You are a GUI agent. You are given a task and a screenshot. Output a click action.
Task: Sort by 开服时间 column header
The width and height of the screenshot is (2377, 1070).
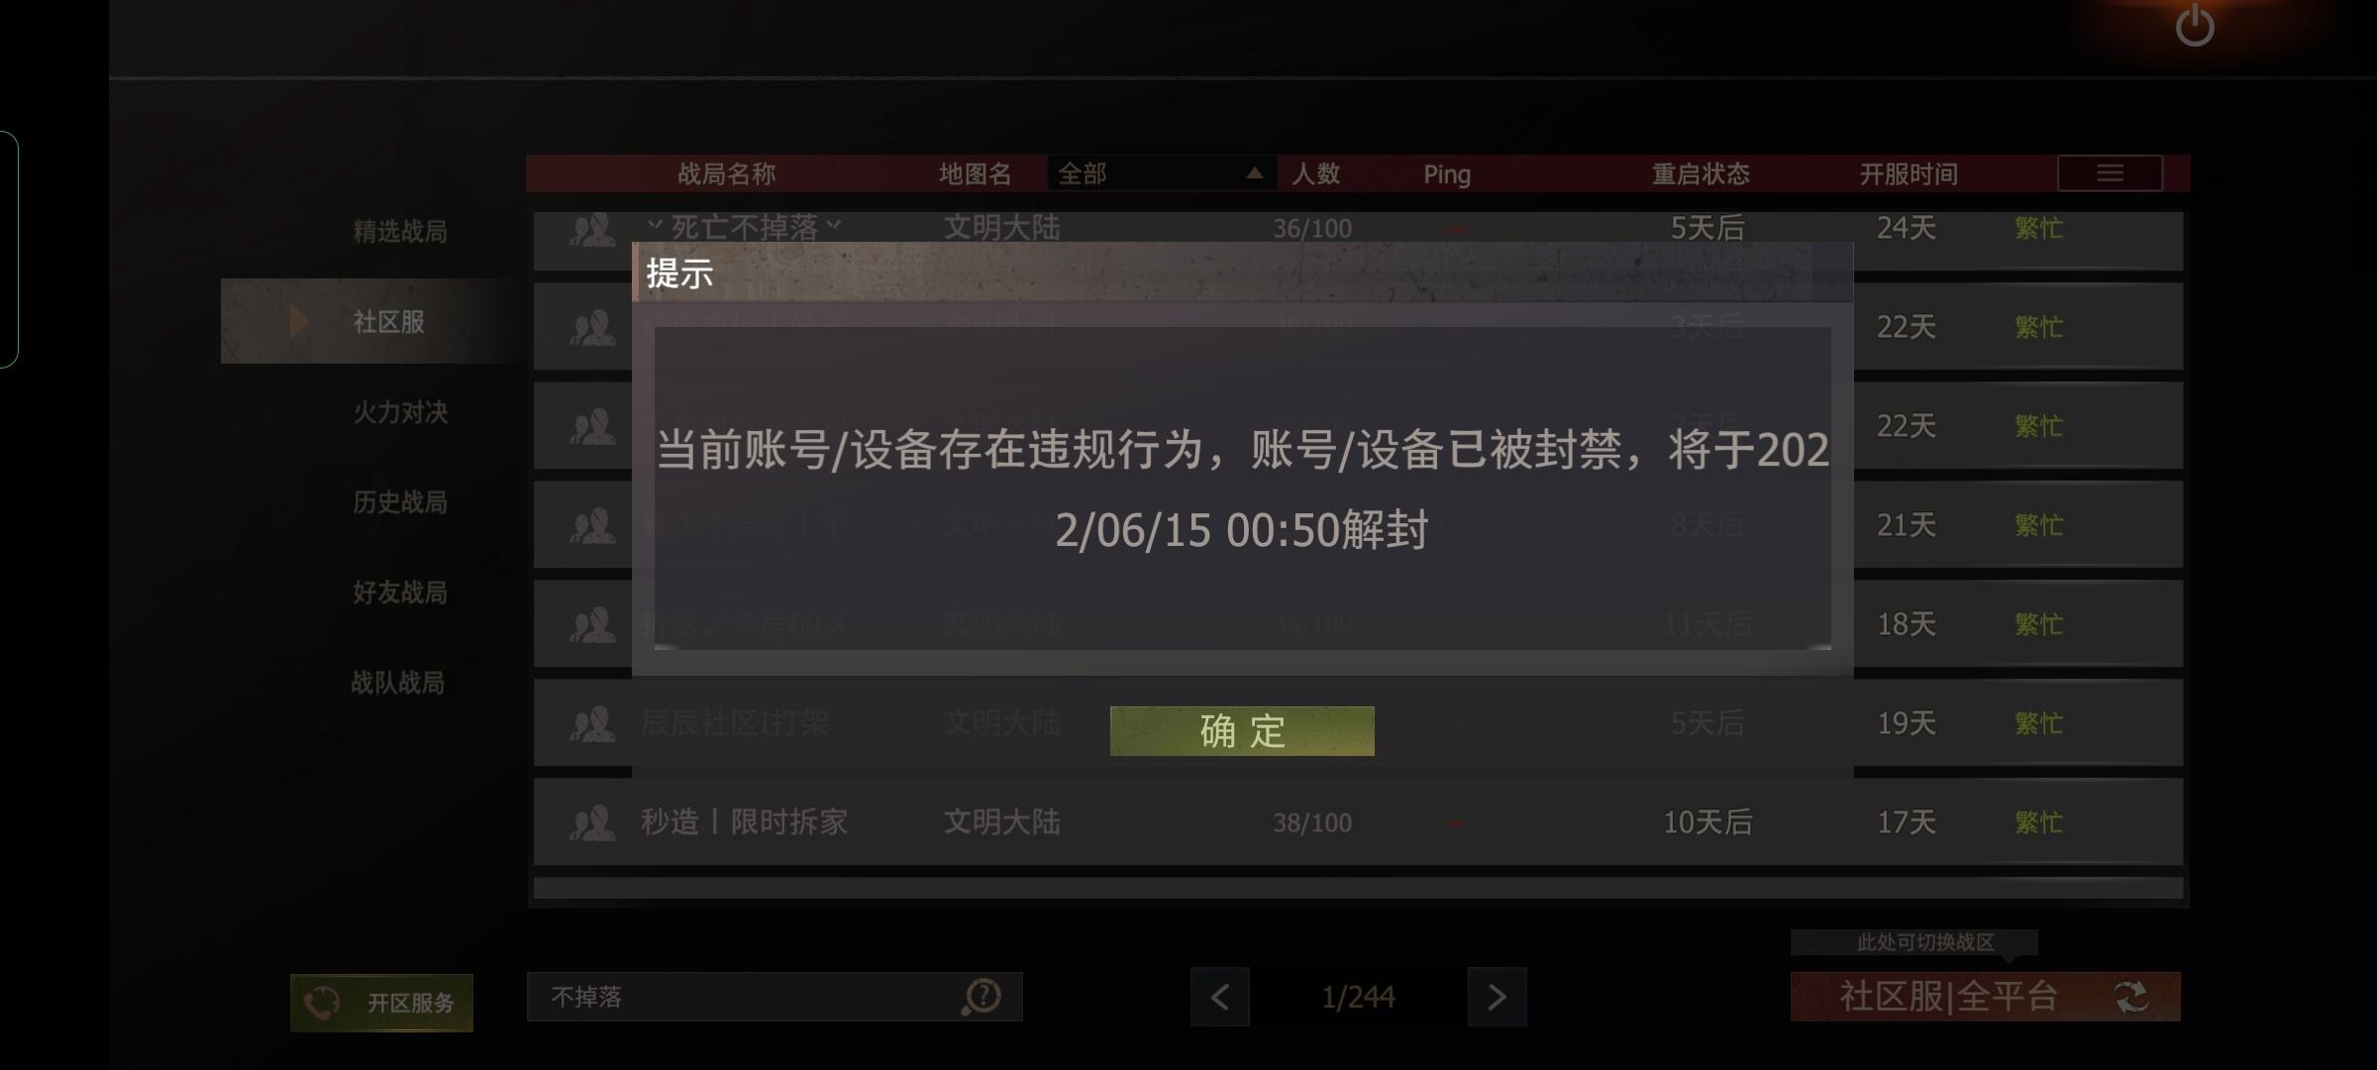pyautogui.click(x=1909, y=174)
